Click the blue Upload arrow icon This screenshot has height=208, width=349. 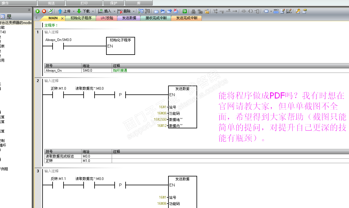tap(60, 11)
